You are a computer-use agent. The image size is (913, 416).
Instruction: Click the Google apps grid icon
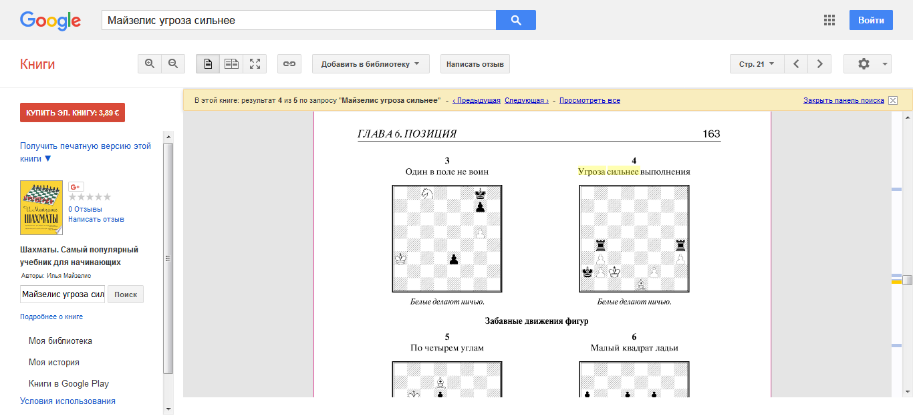tap(829, 20)
